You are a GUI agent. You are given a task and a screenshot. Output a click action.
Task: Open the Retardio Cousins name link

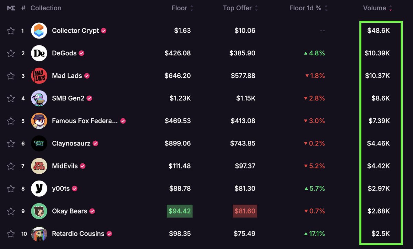[78, 234]
